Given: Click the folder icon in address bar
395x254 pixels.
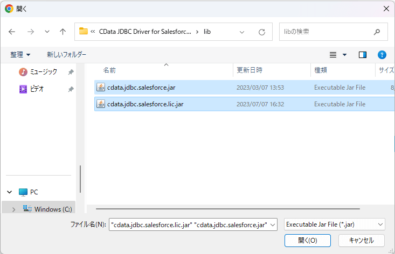Looking at the screenshot, I should pos(84,31).
